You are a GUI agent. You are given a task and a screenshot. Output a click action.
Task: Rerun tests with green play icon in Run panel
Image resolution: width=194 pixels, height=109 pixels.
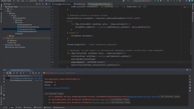tap(4, 73)
